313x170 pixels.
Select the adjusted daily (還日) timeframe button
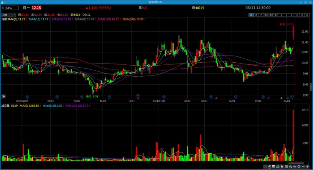coord(266,15)
